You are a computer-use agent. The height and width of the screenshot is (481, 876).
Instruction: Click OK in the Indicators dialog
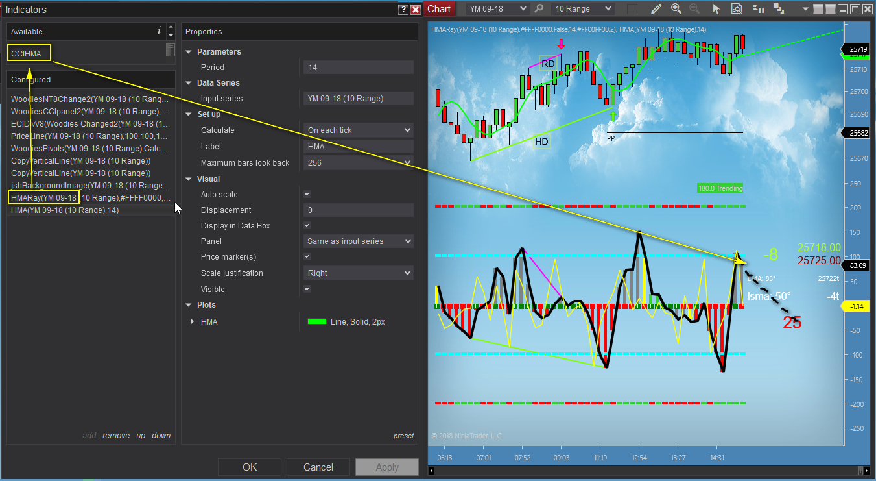pos(250,467)
